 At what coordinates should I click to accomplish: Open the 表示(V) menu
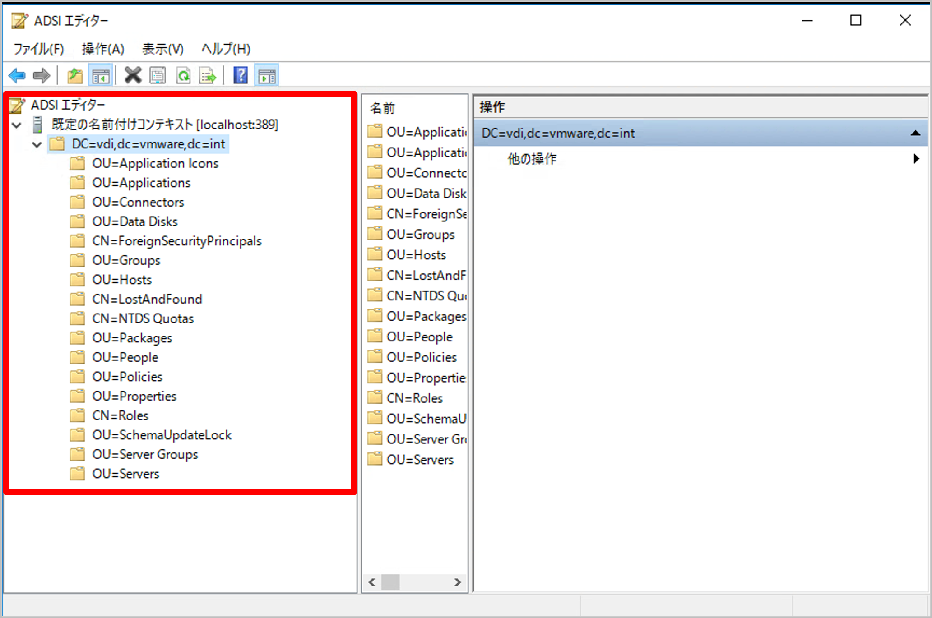[163, 49]
